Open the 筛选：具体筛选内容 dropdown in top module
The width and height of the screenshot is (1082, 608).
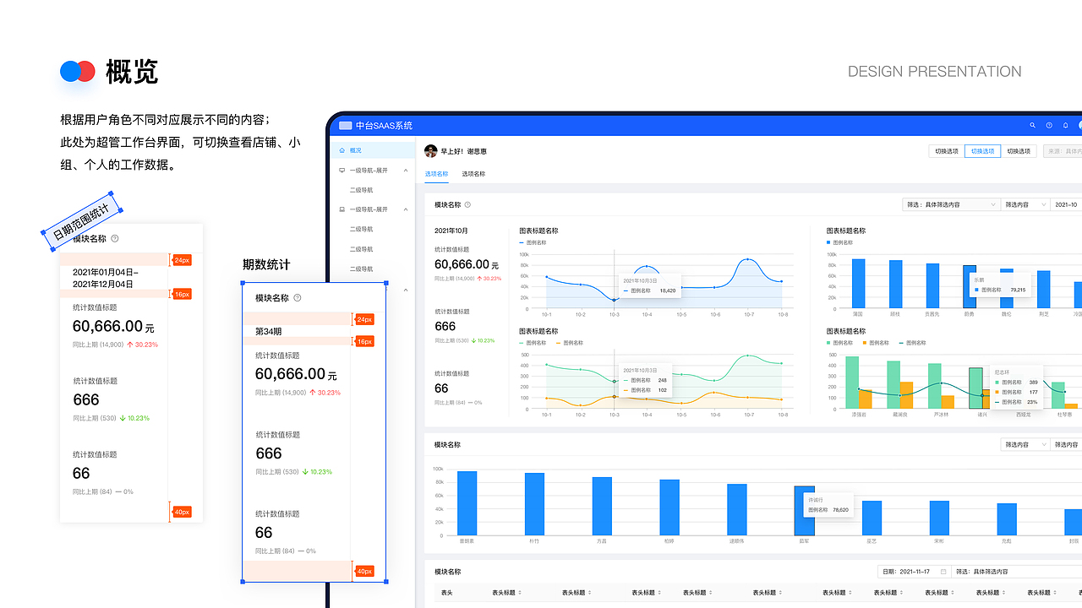(x=951, y=204)
